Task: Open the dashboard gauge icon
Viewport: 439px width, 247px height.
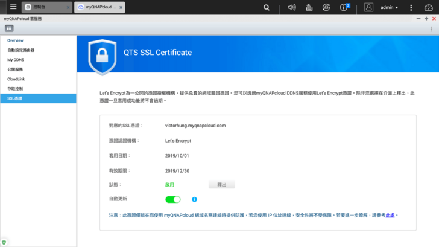Action: coord(427,8)
